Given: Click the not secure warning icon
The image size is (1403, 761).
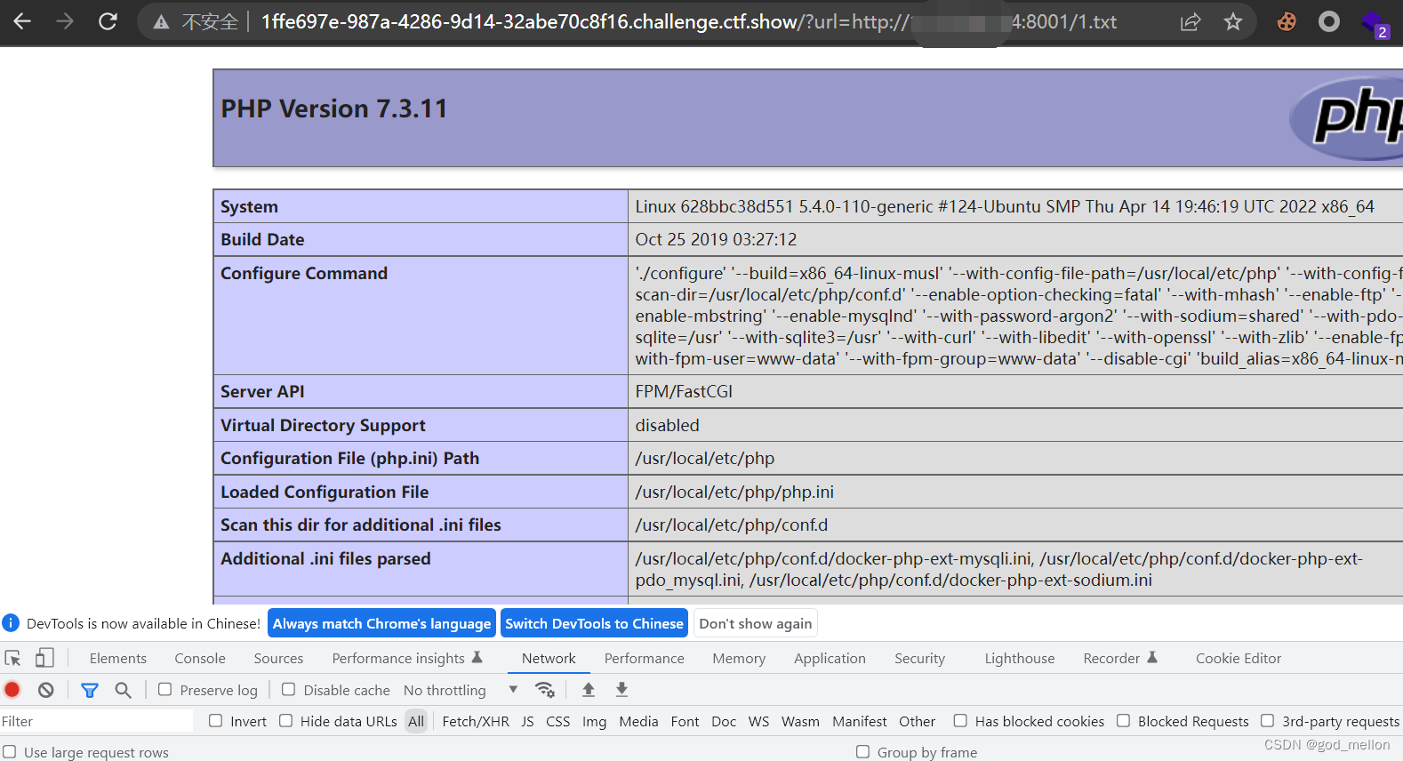Looking at the screenshot, I should click(x=161, y=22).
